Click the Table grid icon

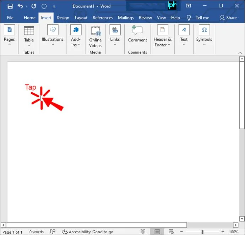[29, 30]
